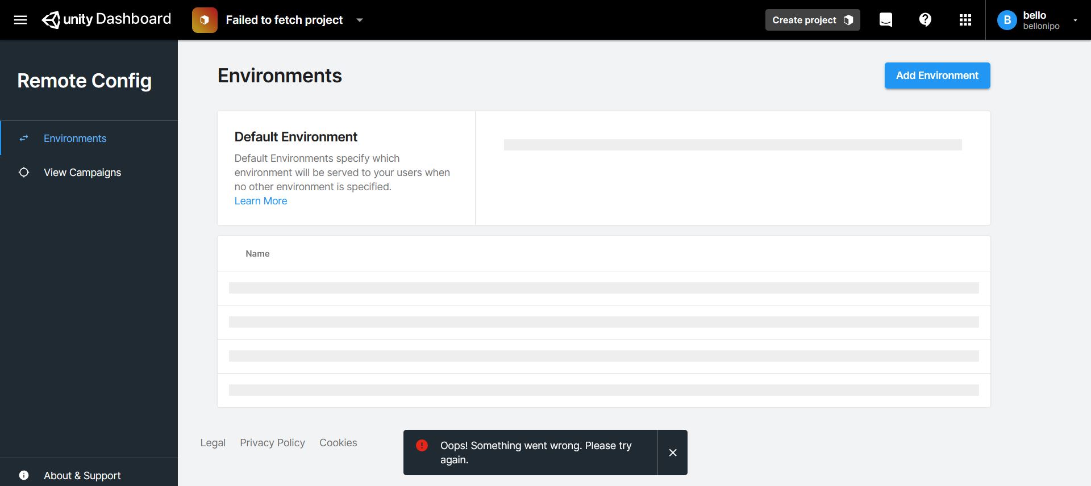Image resolution: width=1091 pixels, height=486 pixels.
Task: Click the Environments page heading
Action: point(280,76)
